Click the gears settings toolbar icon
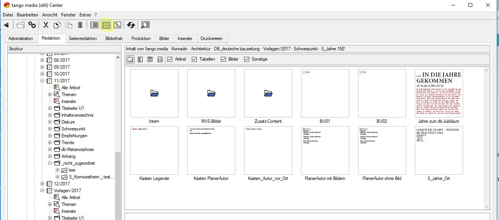 pyautogui.click(x=32, y=25)
